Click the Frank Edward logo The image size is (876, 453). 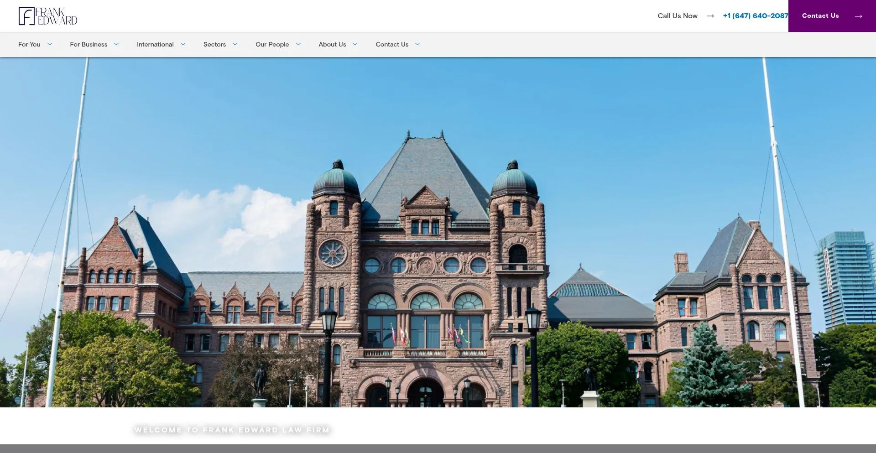(x=48, y=16)
